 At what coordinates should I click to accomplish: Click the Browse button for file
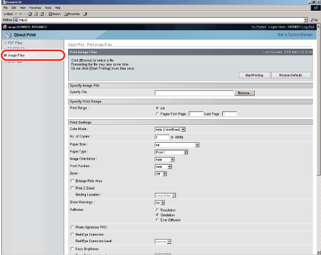click(245, 93)
